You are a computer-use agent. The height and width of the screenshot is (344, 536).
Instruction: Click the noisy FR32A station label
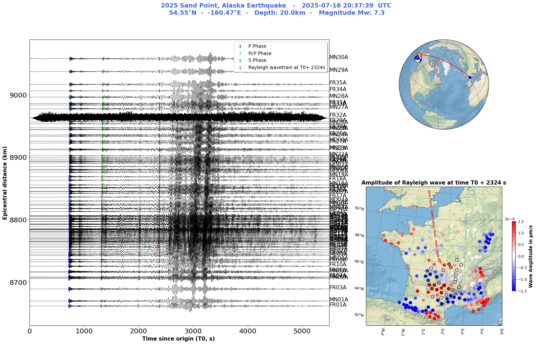pyautogui.click(x=338, y=115)
